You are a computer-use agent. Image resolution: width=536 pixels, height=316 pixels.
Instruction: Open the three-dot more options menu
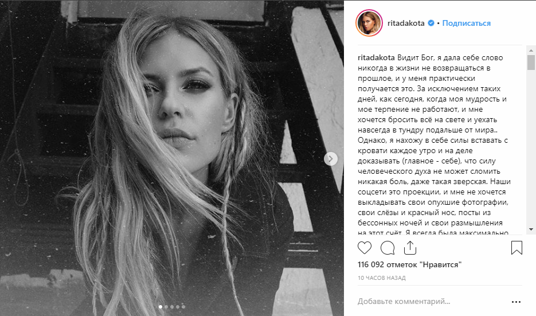coord(516,302)
